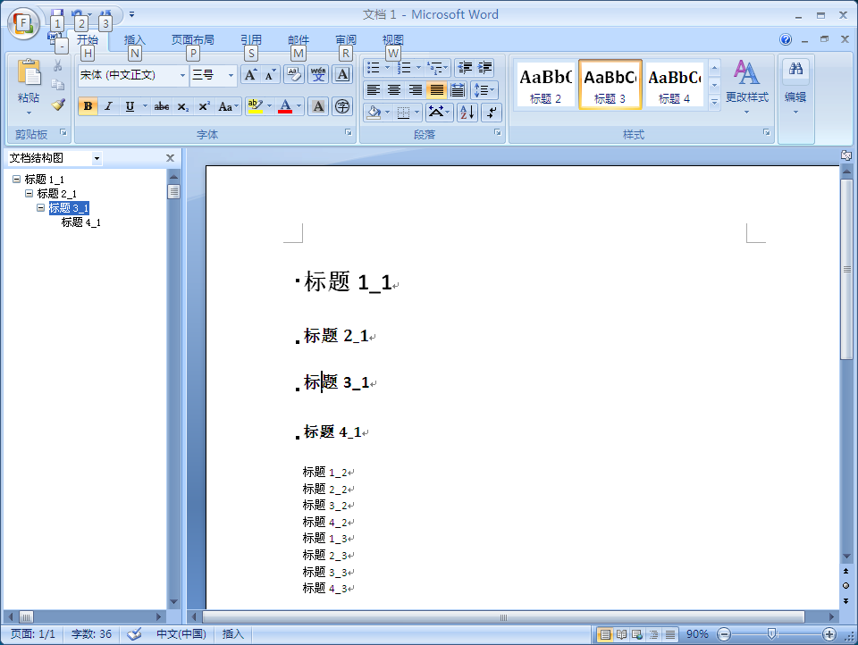Open the line spacing dropdown
858x645 pixels.
pyautogui.click(x=484, y=90)
